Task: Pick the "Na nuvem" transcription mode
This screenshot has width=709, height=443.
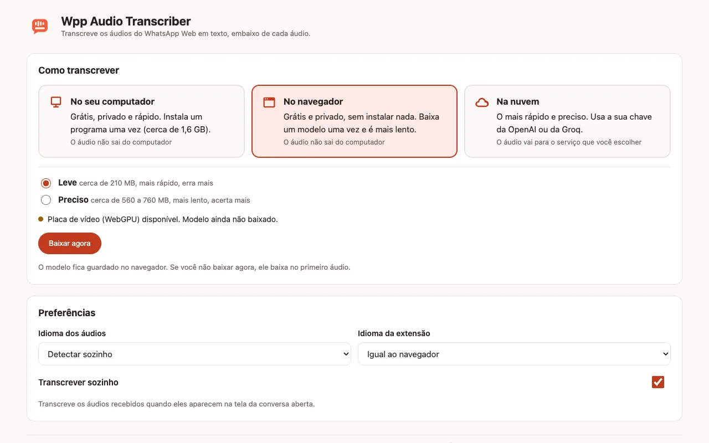Action: click(567, 121)
